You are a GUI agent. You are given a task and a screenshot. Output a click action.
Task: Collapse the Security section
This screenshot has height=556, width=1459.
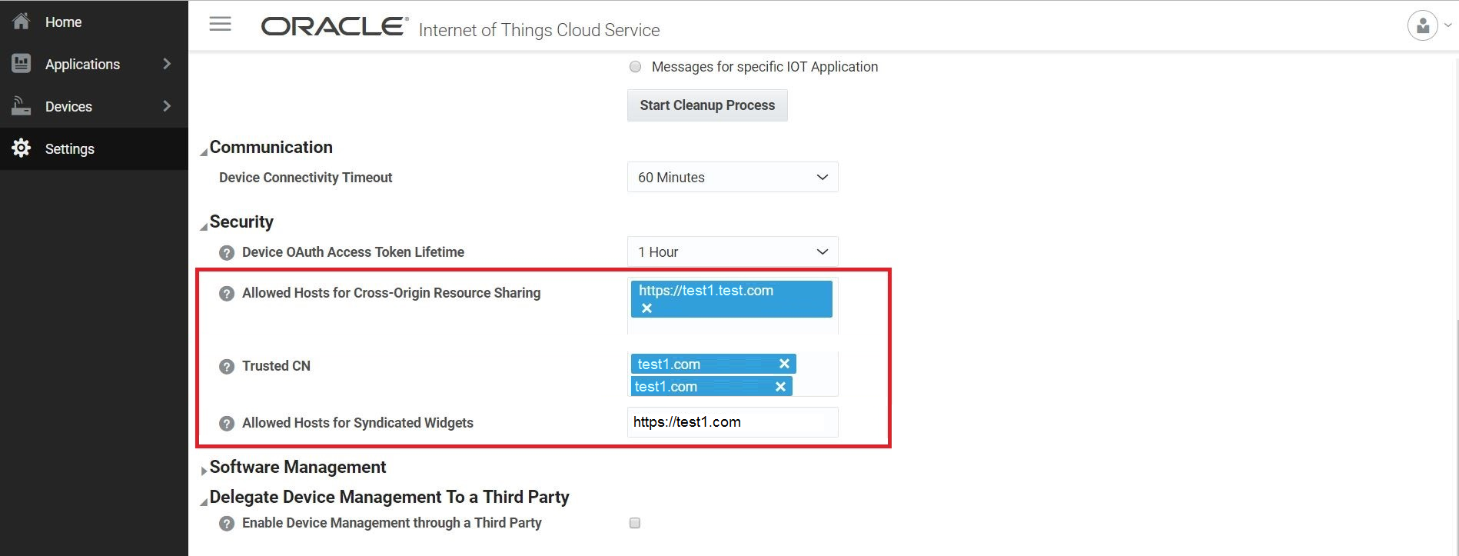pos(204,226)
